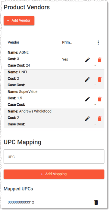Expand the ellipsis in the AGNE row

[x=95, y=65]
